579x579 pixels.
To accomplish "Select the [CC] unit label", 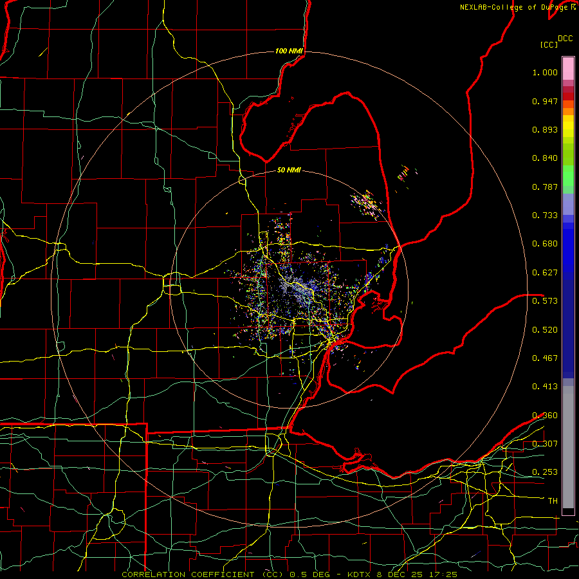I will [549, 44].
